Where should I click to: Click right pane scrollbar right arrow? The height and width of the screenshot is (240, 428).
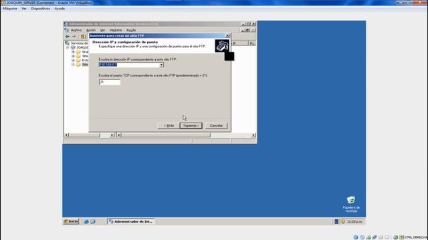253,135
